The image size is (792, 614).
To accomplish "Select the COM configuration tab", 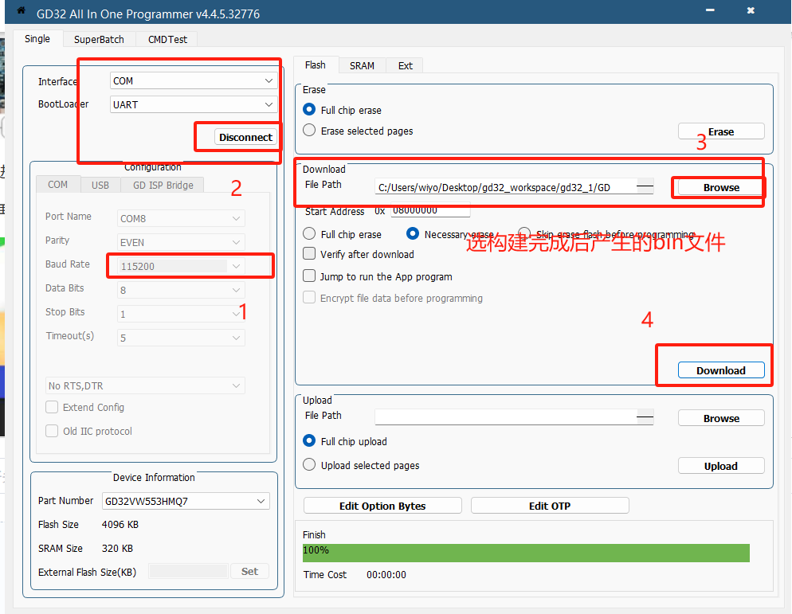I will point(57,185).
